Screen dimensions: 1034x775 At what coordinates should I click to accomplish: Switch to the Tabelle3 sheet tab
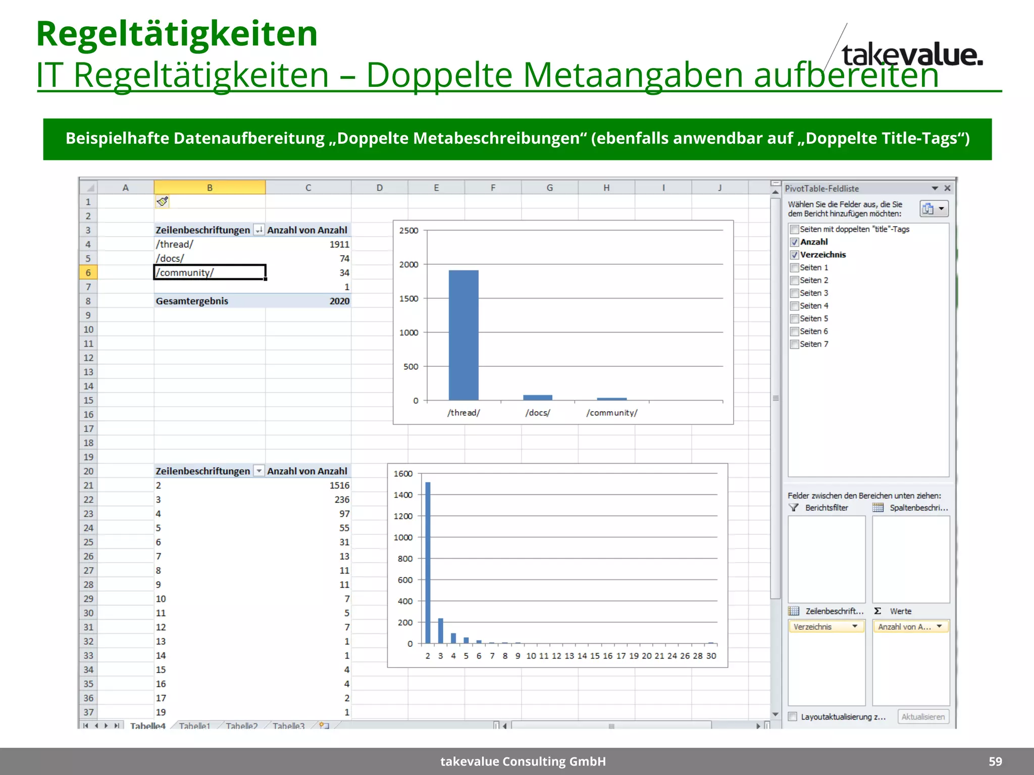pyautogui.click(x=288, y=726)
